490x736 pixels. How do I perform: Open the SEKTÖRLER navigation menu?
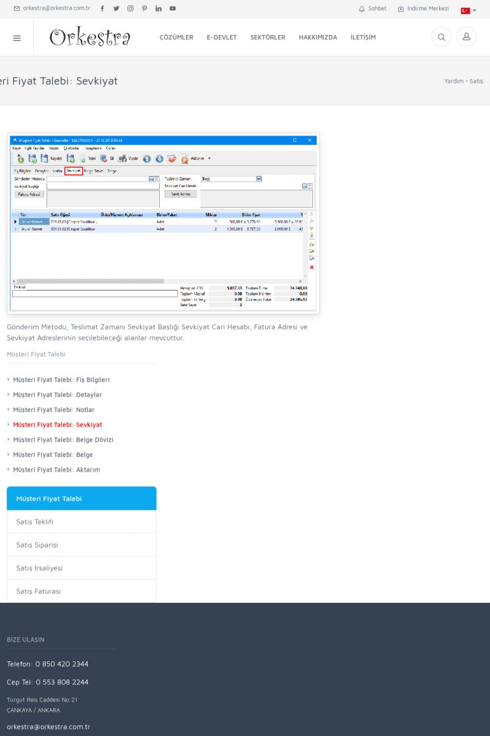click(x=268, y=37)
